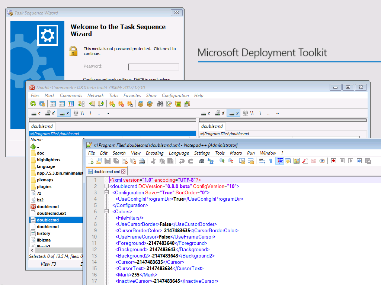Cut selection using the scissors icon
The width and height of the screenshot is (381, 285).
[x=153, y=161]
